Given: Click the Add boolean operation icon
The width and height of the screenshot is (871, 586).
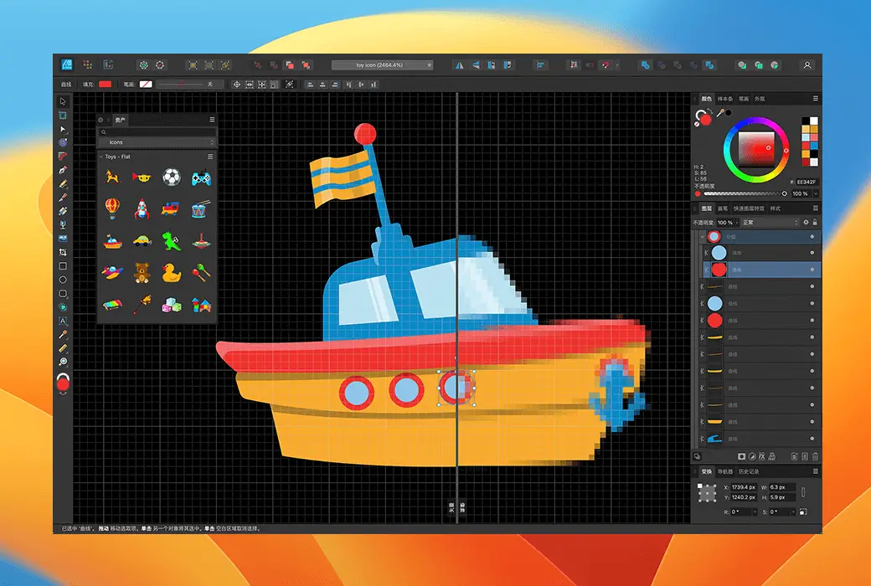Looking at the screenshot, I should pyautogui.click(x=645, y=65).
